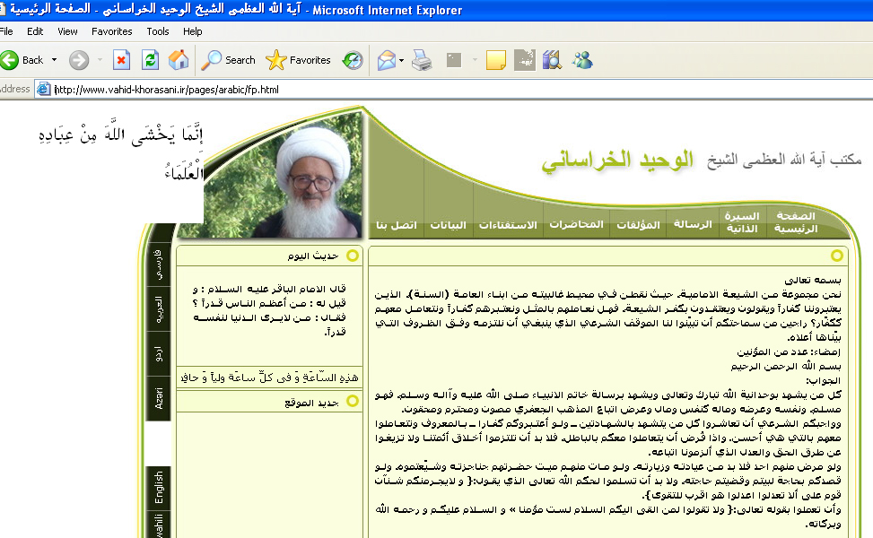The width and height of the screenshot is (873, 538).
Task: Click the الوحيد الخراساني site title
Action: pos(617,161)
